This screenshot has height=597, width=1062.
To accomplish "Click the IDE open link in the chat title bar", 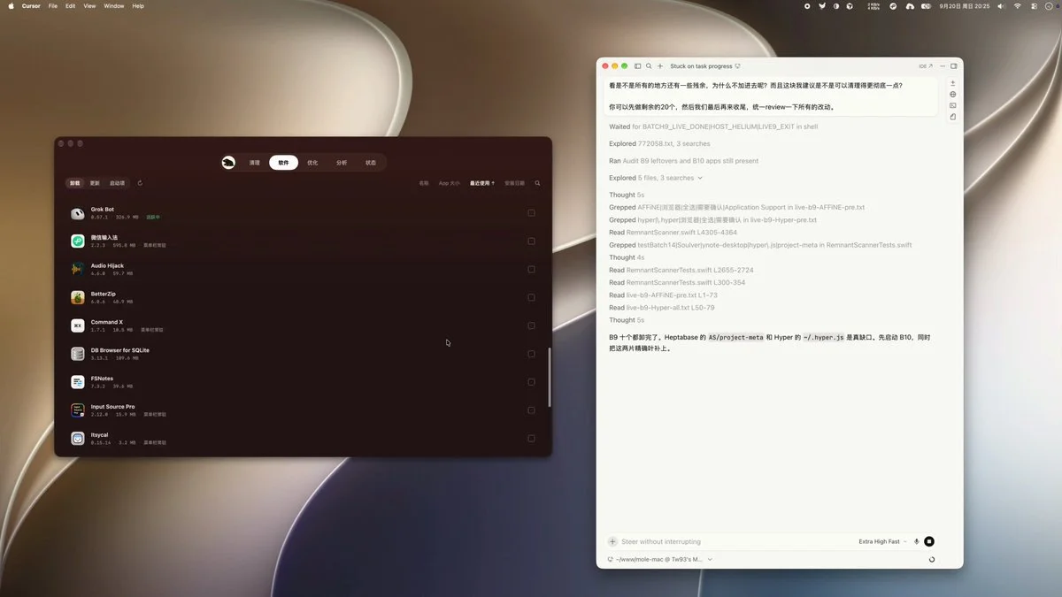I will (x=926, y=66).
